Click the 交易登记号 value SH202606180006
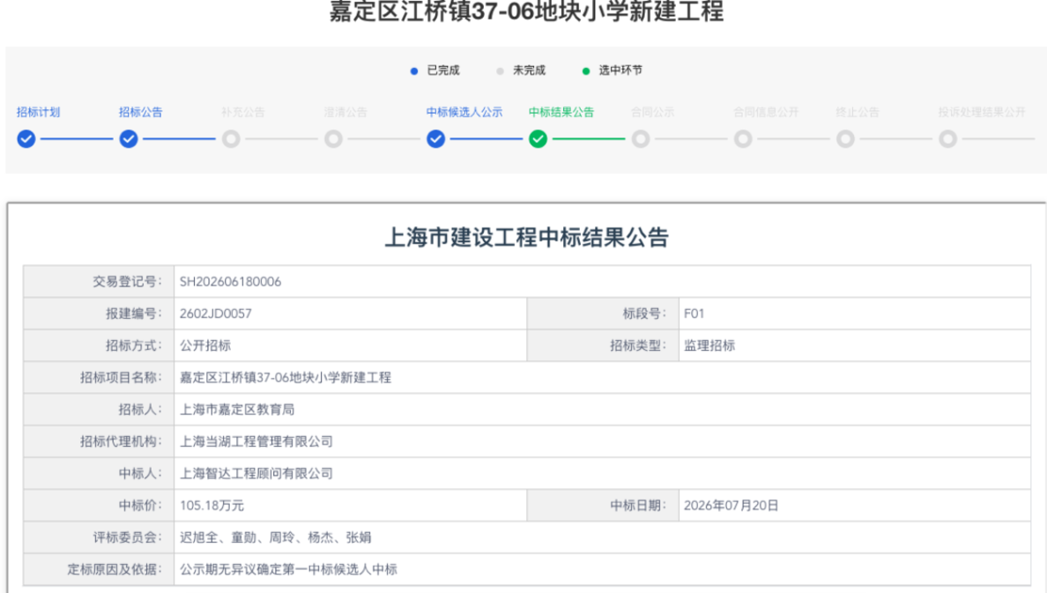The width and height of the screenshot is (1047, 593). pos(230,282)
